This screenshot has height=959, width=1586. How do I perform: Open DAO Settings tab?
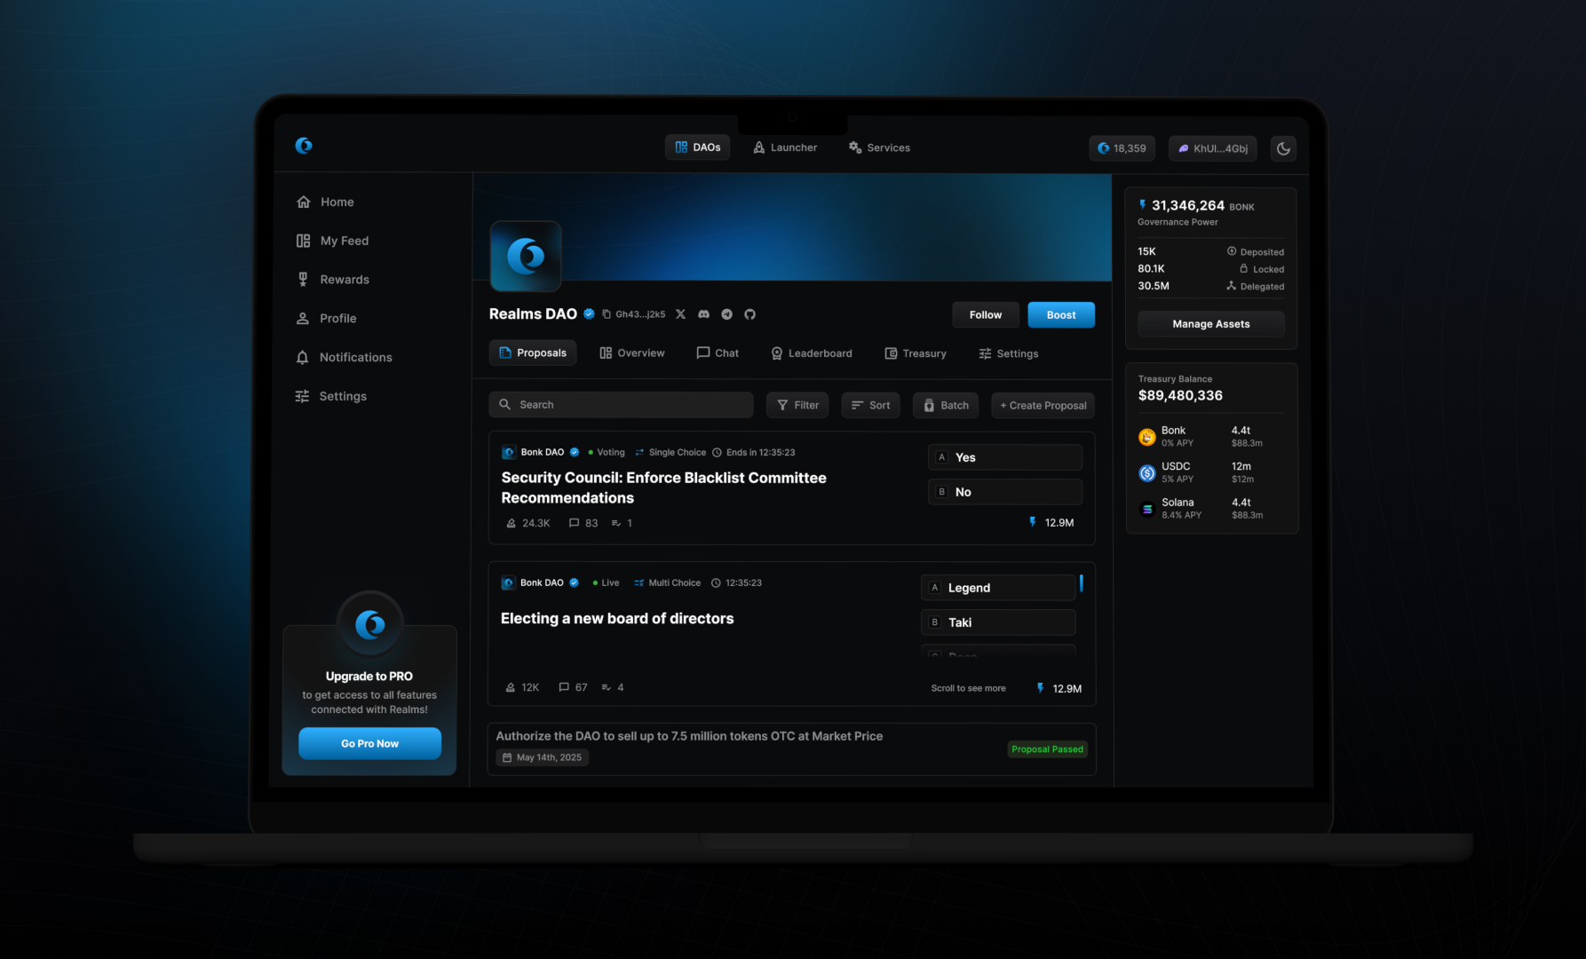(1008, 353)
